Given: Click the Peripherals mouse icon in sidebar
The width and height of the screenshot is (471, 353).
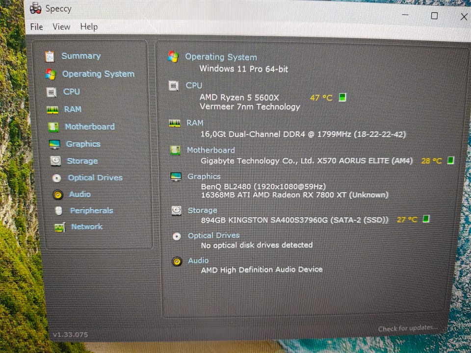Looking at the screenshot, I should (58, 211).
